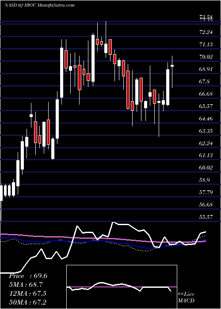221x309 pixels.
Task: Click the <<Live MACD label
Action: (x=186, y=298)
